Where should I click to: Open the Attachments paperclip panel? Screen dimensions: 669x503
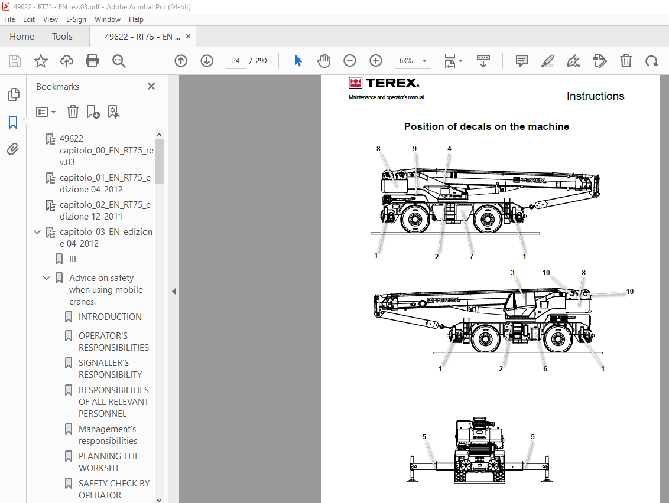pyautogui.click(x=13, y=149)
